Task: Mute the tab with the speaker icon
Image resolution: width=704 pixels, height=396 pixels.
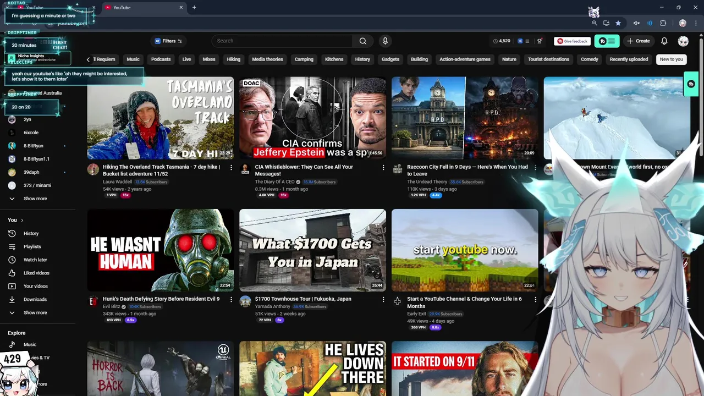Action: pyautogui.click(x=636, y=23)
